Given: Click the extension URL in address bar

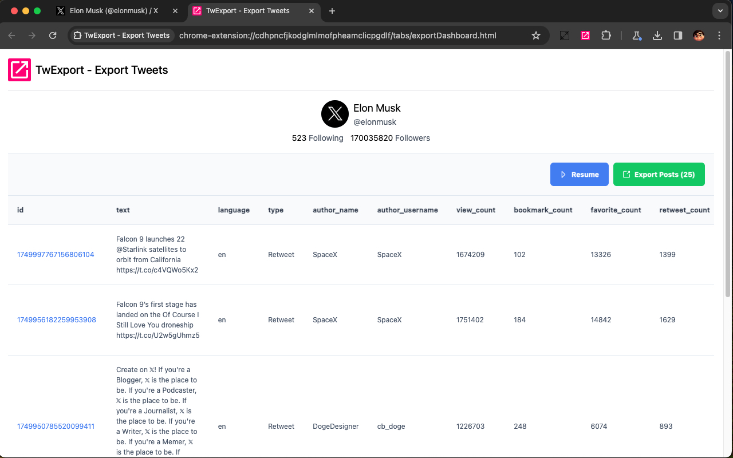Looking at the screenshot, I should 338,35.
